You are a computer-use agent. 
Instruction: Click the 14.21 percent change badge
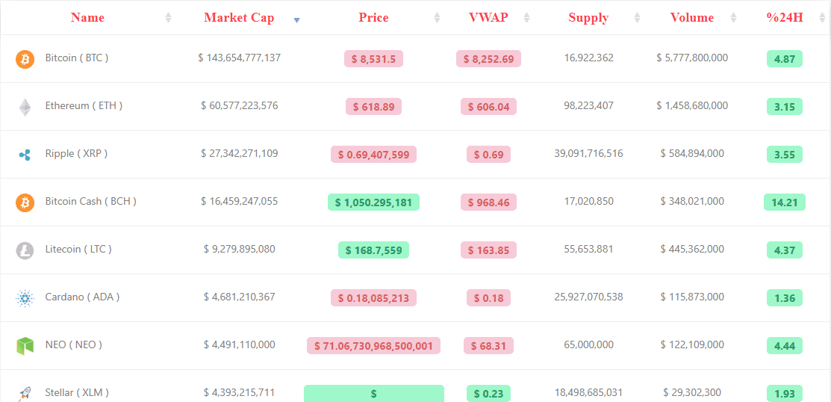pyautogui.click(x=785, y=202)
